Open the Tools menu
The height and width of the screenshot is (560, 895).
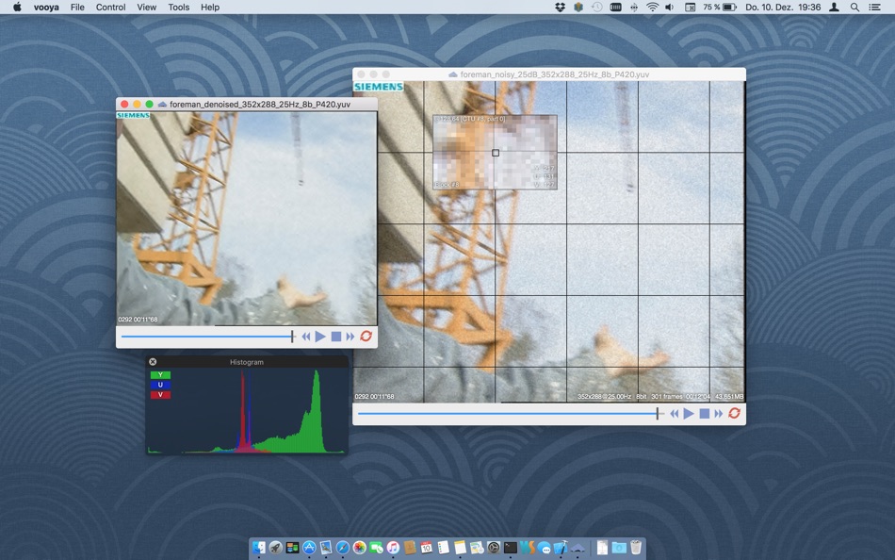(x=179, y=8)
